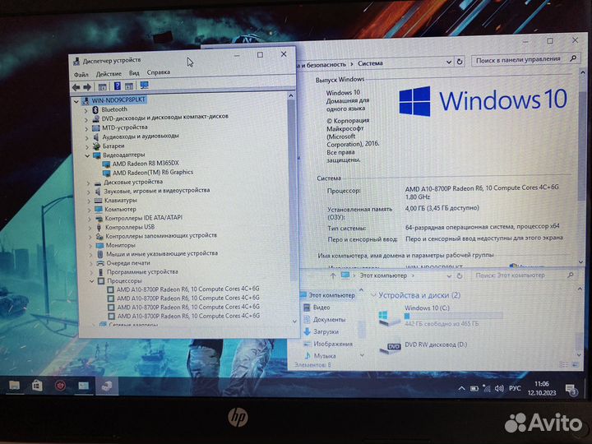
Task: Open Загрузки in Explorer sidebar
Action: [x=326, y=332]
